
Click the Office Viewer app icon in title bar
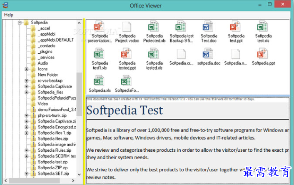[5, 5]
